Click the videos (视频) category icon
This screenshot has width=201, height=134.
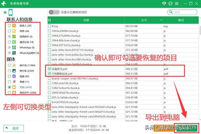(x=14, y=76)
